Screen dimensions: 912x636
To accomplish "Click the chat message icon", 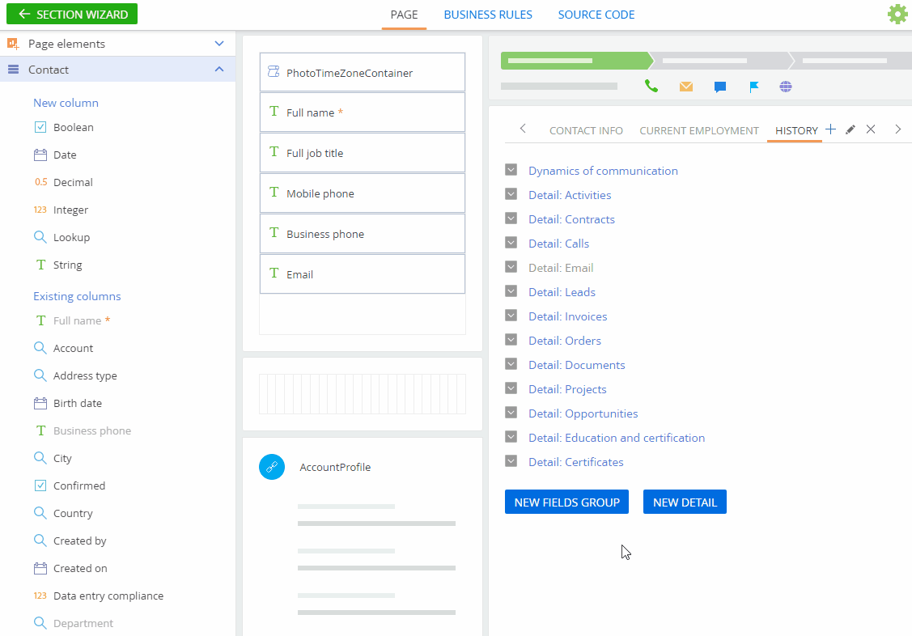I will 719,86.
